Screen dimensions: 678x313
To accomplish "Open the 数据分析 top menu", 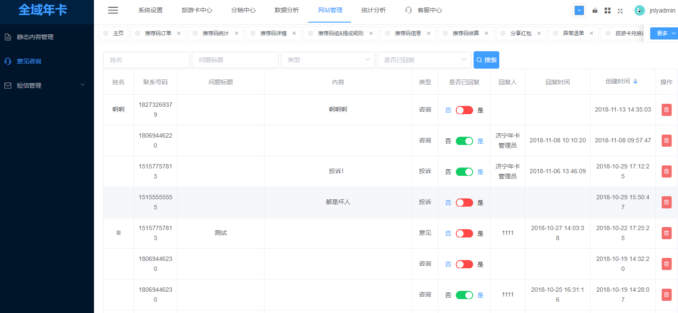I will coord(287,10).
